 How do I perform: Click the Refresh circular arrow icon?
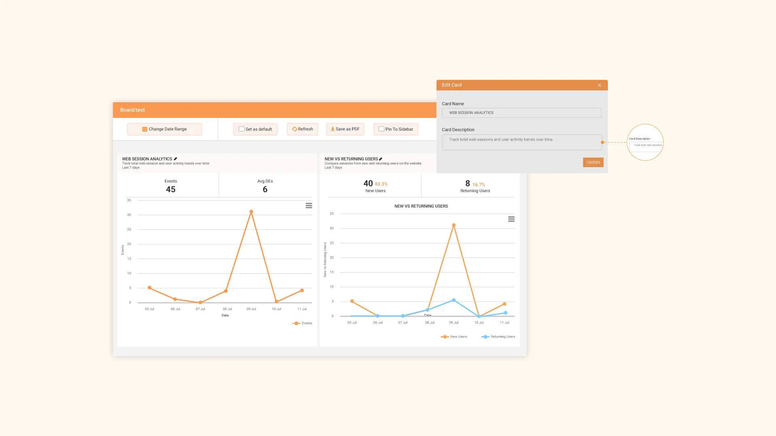pyautogui.click(x=295, y=129)
